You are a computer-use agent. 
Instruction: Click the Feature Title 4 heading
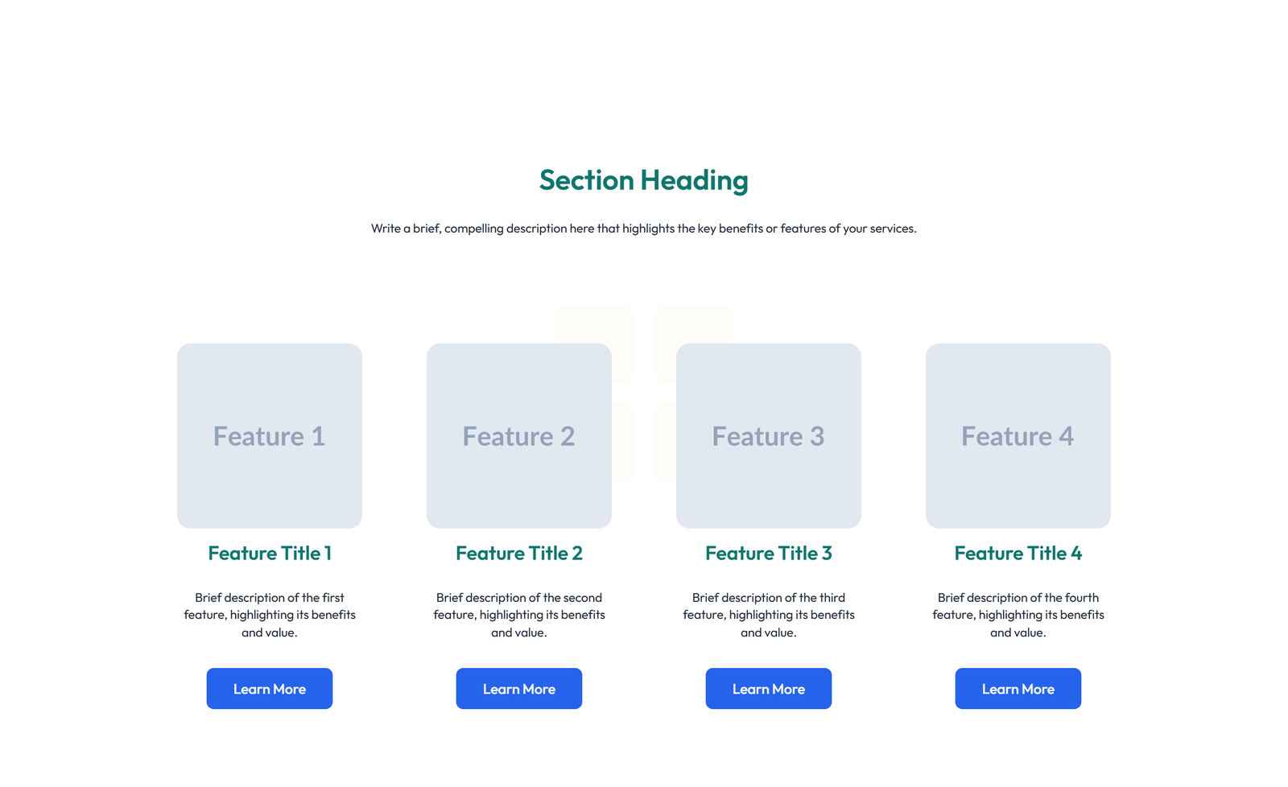coord(1018,553)
